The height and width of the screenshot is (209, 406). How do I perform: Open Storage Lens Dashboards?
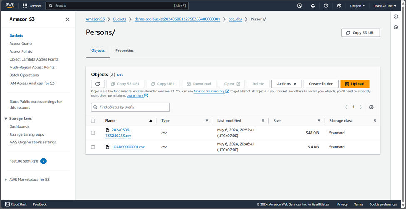tap(20, 126)
